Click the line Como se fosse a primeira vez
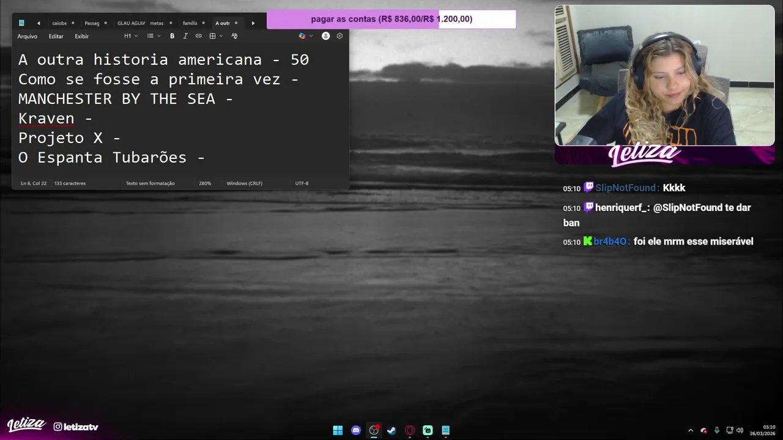 pyautogui.click(x=158, y=79)
